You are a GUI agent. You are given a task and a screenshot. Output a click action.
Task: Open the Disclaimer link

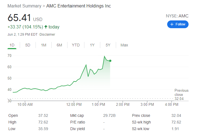[48, 35]
